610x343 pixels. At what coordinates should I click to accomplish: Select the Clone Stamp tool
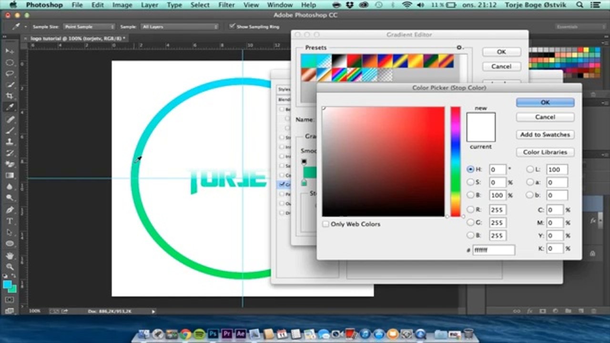click(x=10, y=141)
